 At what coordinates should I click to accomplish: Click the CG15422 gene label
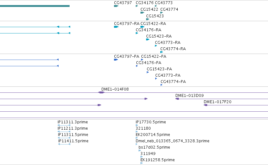pyautogui.click(x=149, y=9)
